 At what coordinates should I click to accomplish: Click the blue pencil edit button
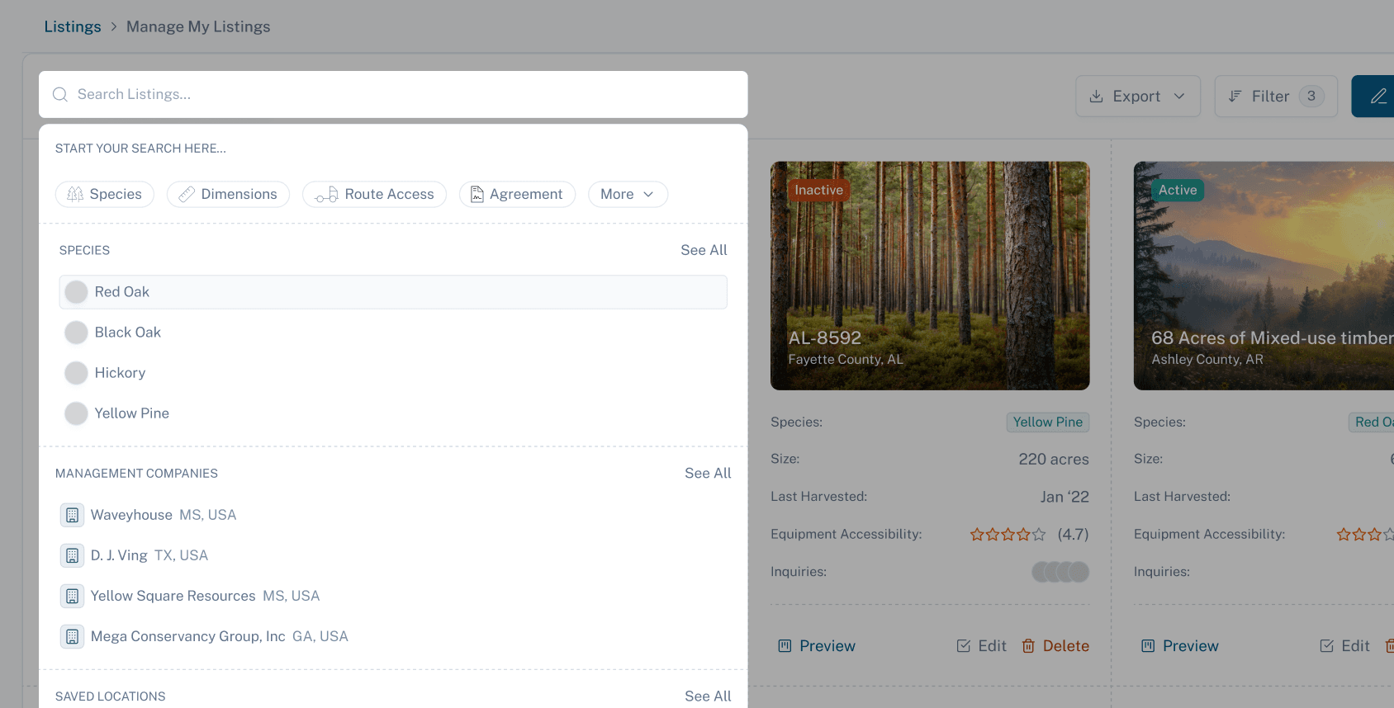click(1377, 97)
